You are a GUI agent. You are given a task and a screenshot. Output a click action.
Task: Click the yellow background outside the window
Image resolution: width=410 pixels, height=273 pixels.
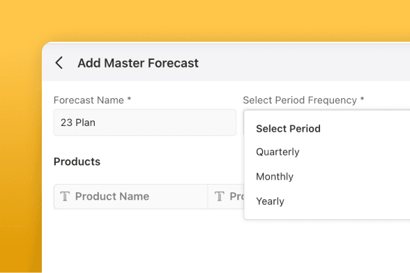click(x=204, y=18)
